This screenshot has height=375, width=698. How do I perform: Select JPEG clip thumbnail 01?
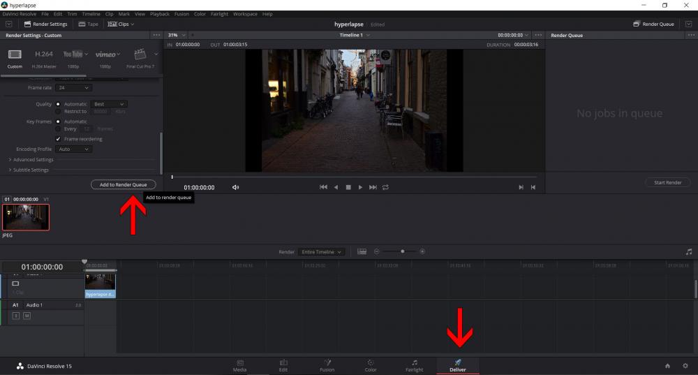point(26,217)
